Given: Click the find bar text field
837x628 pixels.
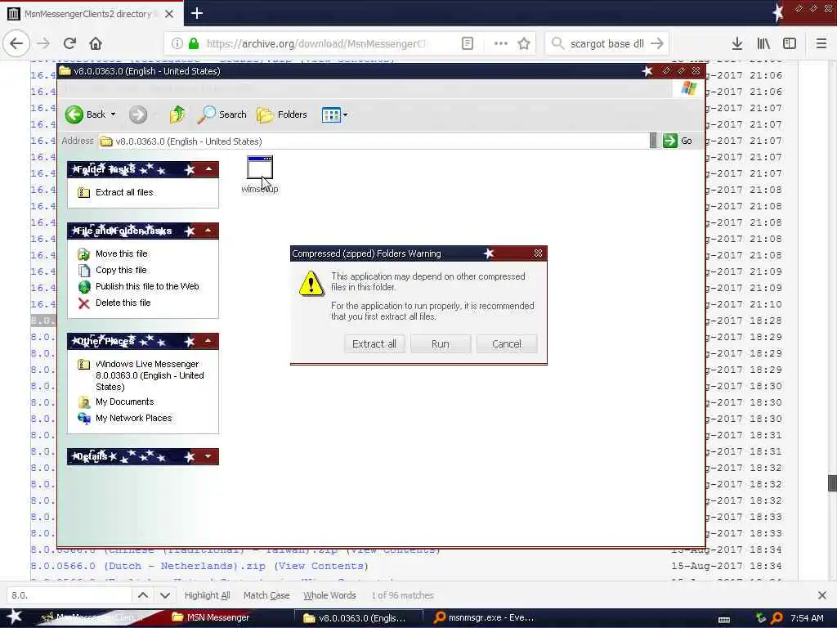Looking at the screenshot, I should (69, 595).
